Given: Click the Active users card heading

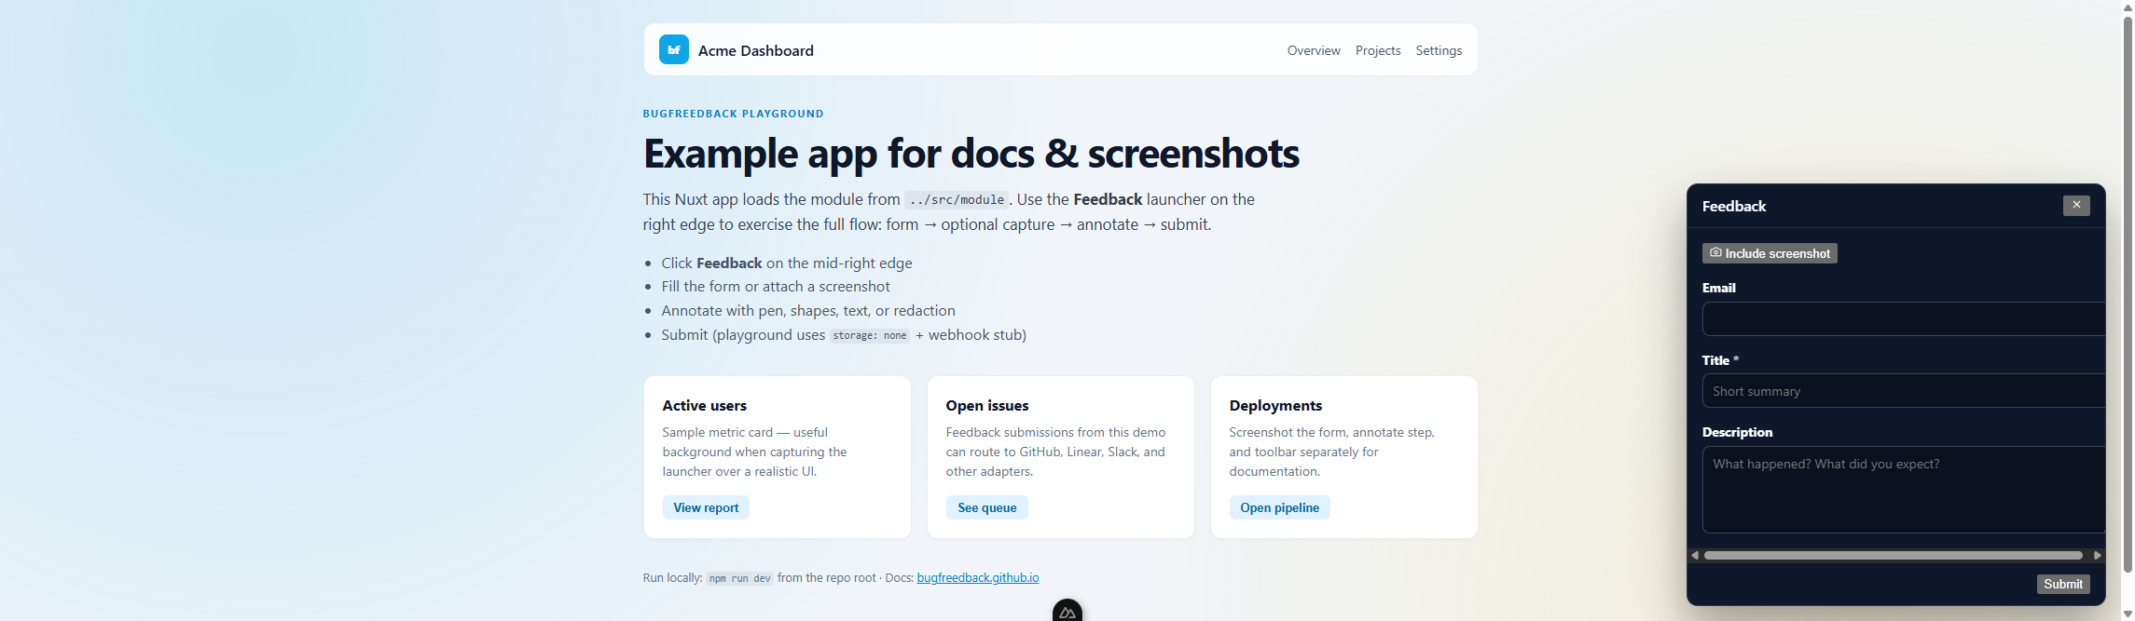Looking at the screenshot, I should click(704, 406).
